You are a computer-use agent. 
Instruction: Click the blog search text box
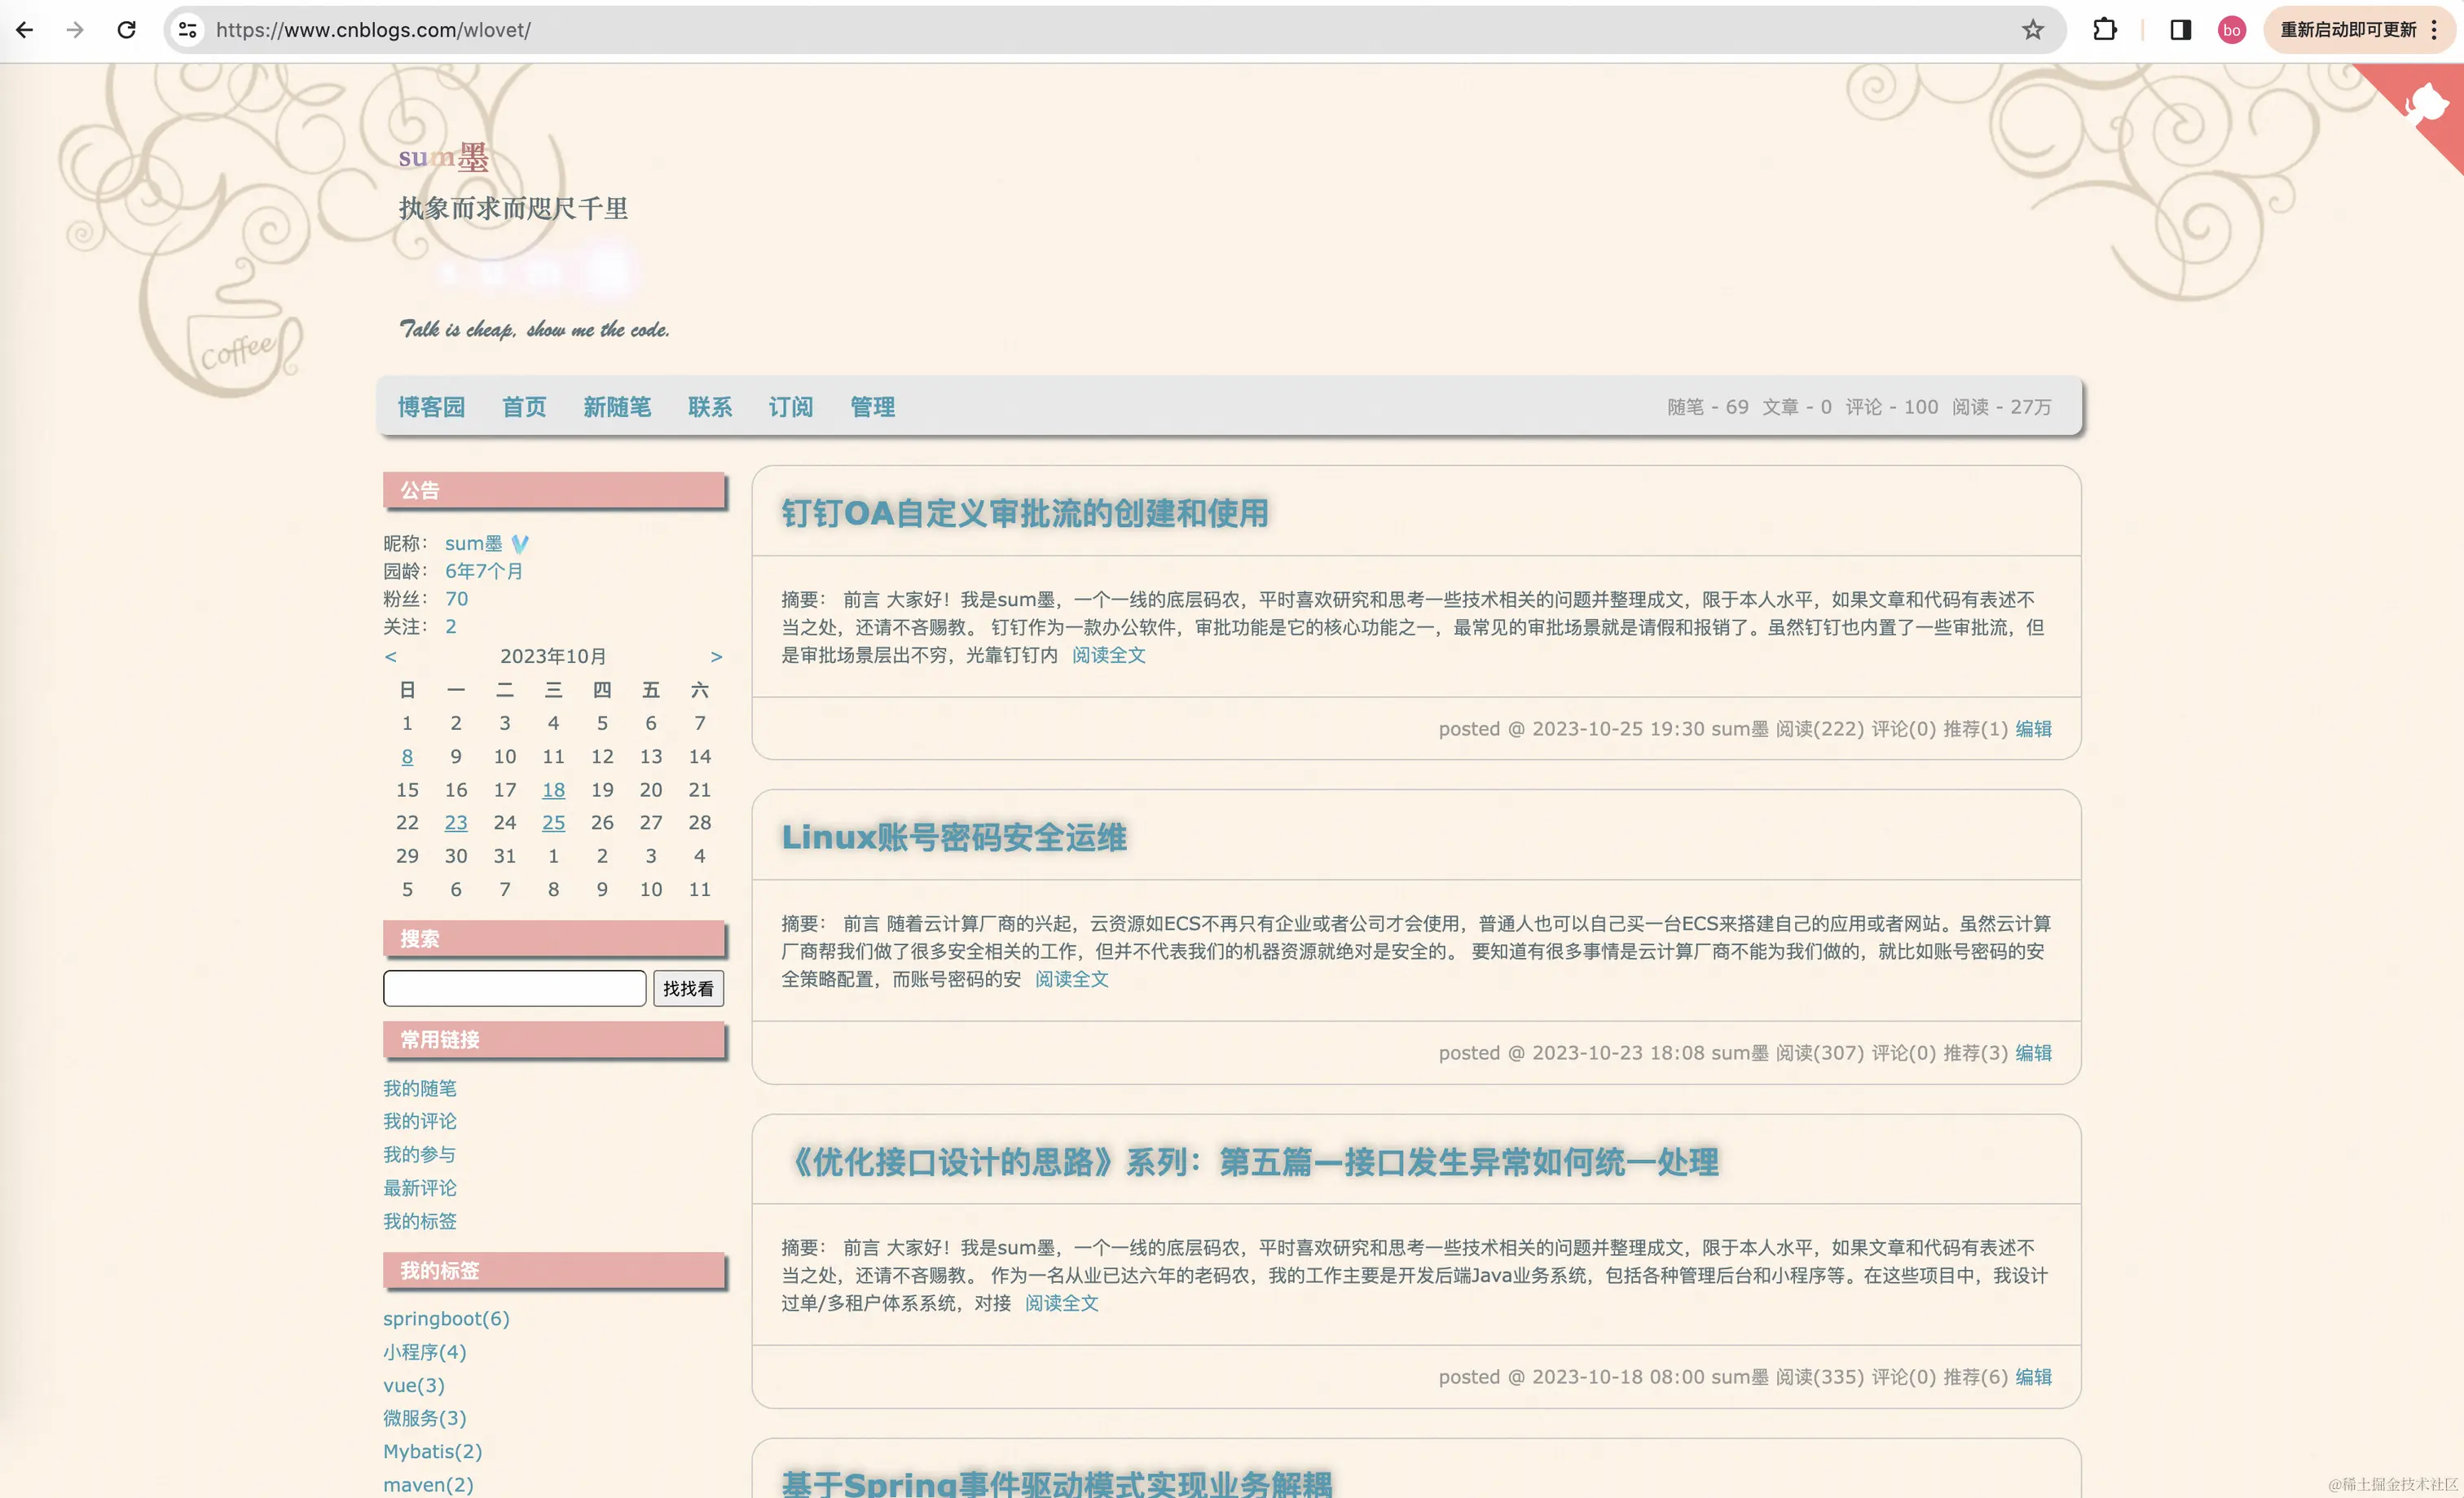point(514,988)
